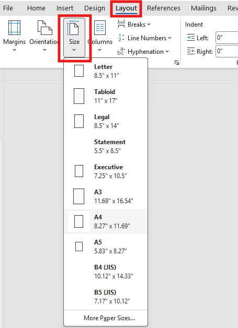Choose B5 (JIS) 7.17" x 10.12" size
Viewport: 238px width, 328px height.
tap(106, 297)
